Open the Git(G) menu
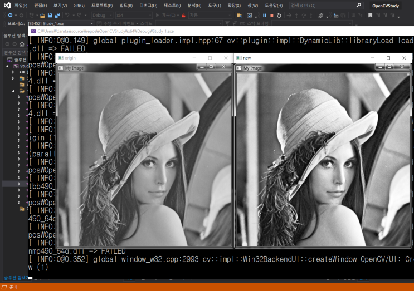The height and width of the screenshot is (291, 414). [x=79, y=5]
